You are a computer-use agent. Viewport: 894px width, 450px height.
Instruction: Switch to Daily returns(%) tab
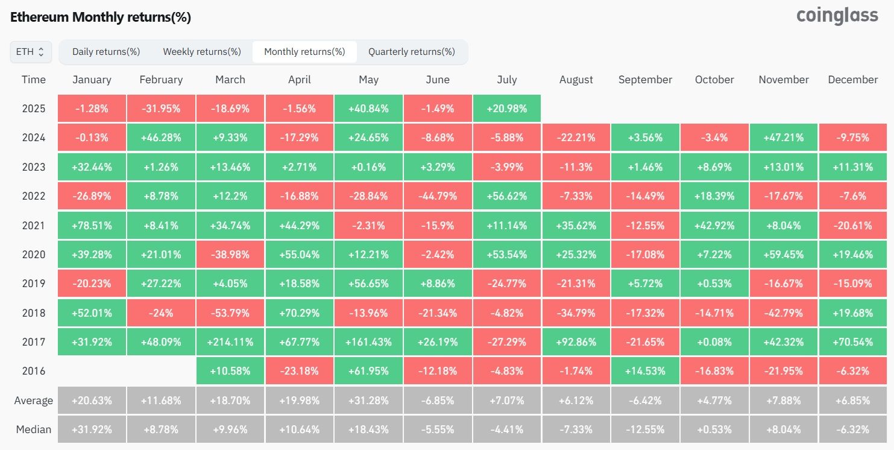click(106, 52)
